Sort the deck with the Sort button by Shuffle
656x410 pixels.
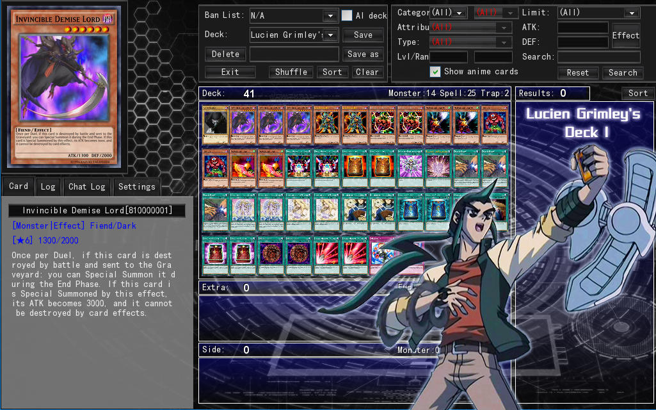tap(332, 72)
